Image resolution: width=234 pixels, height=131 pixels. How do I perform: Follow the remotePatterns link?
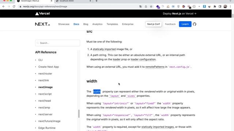pyautogui.click(x=155, y=67)
